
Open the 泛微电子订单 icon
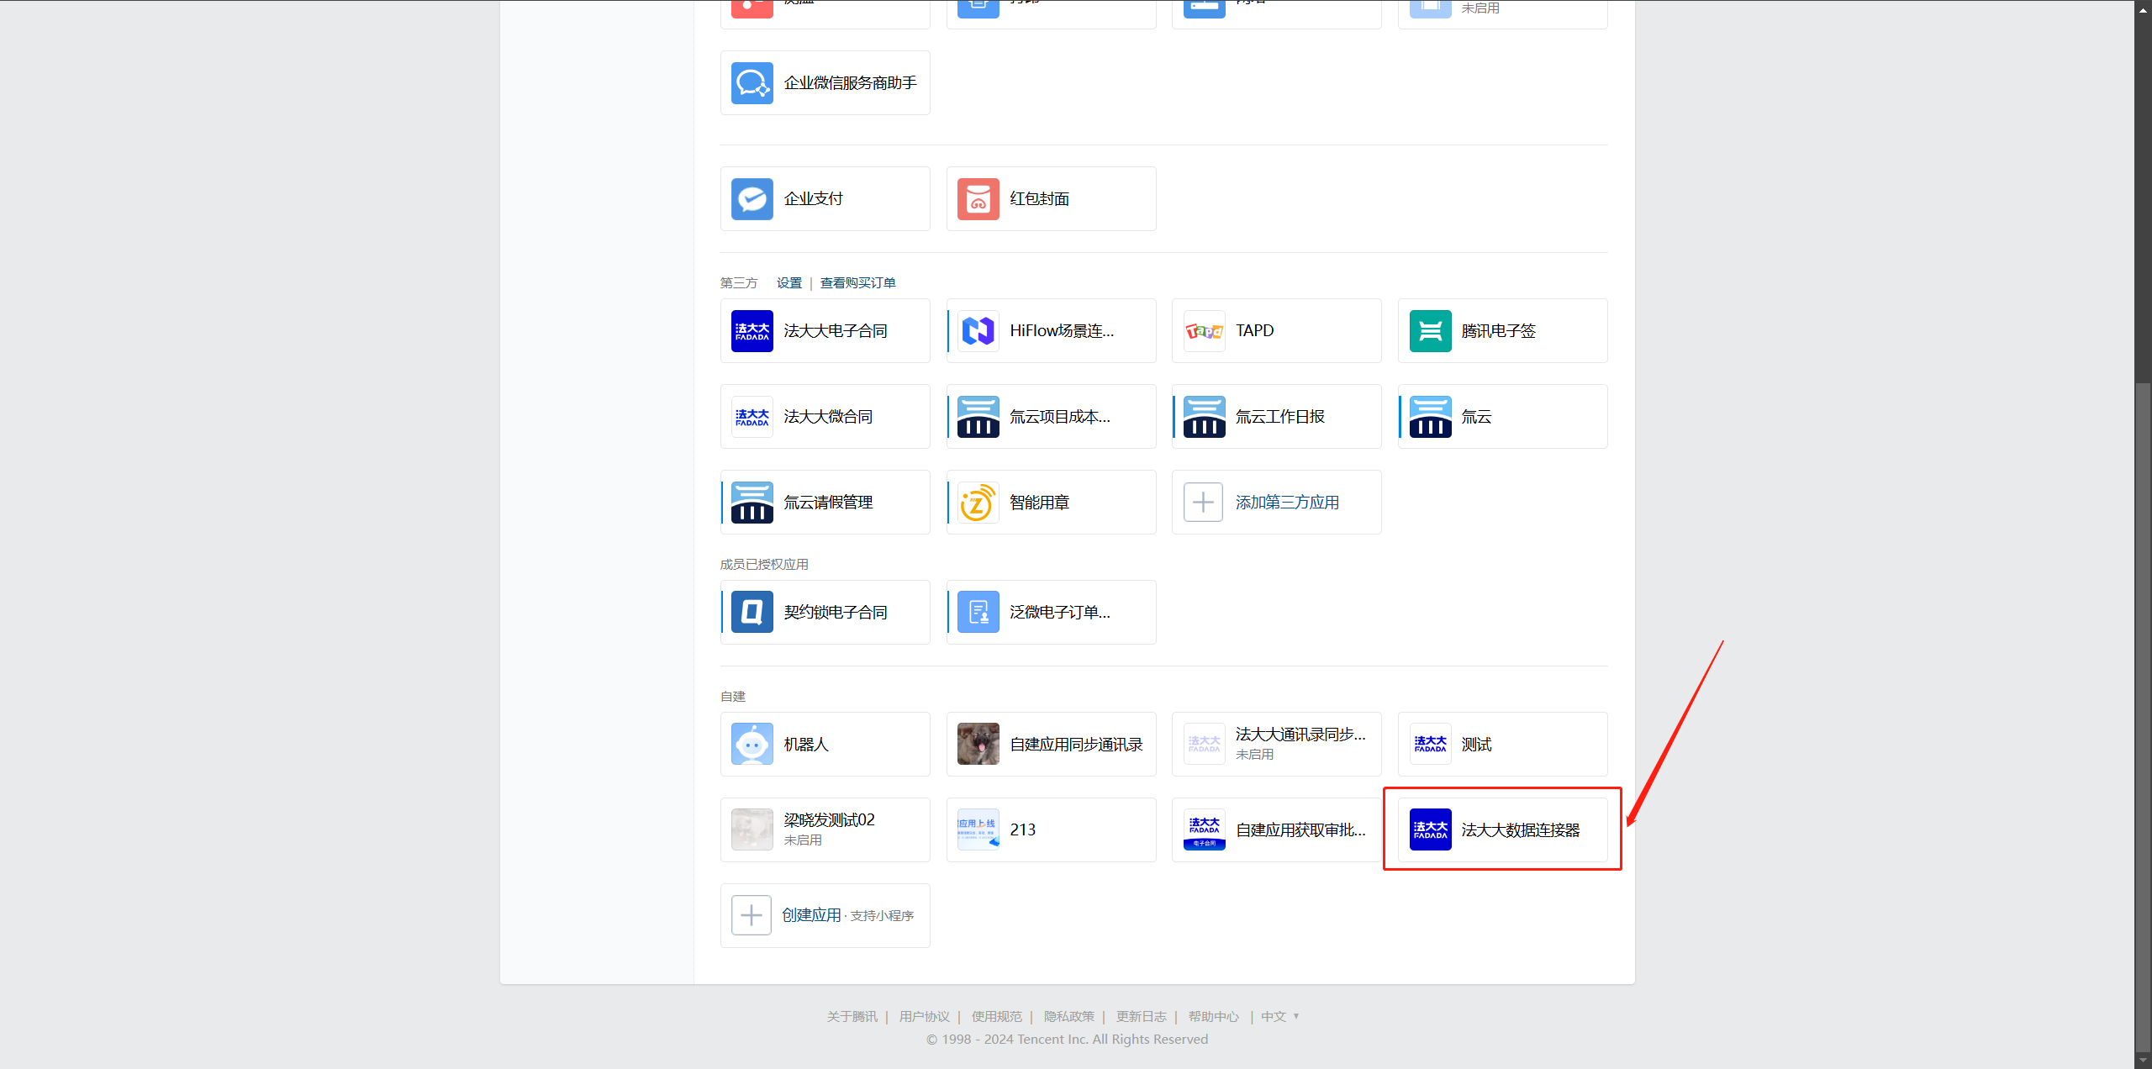coord(978,613)
